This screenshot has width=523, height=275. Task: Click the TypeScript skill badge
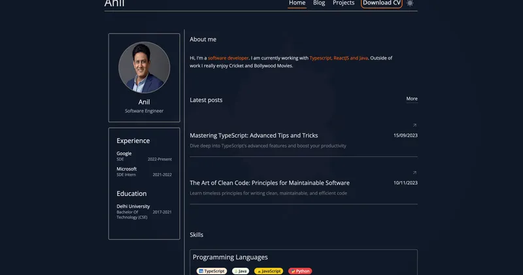(212, 271)
